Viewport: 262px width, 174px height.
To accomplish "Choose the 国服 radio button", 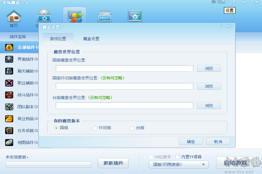I will [56, 128].
